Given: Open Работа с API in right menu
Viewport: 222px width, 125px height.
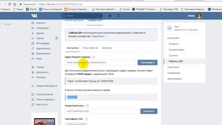Looking at the screenshot, I should (185, 61).
